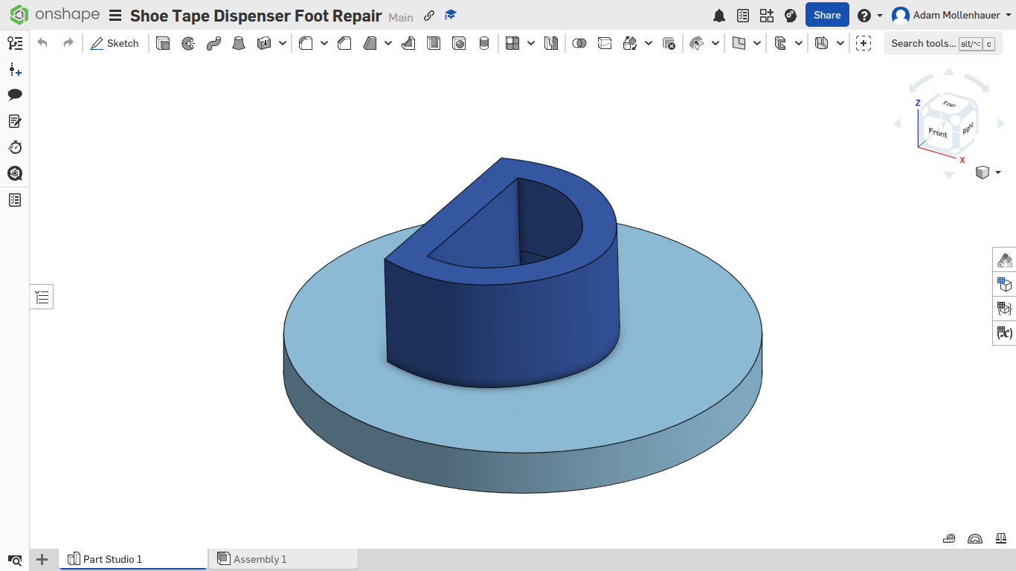Click the Main branch label

pyautogui.click(x=401, y=17)
